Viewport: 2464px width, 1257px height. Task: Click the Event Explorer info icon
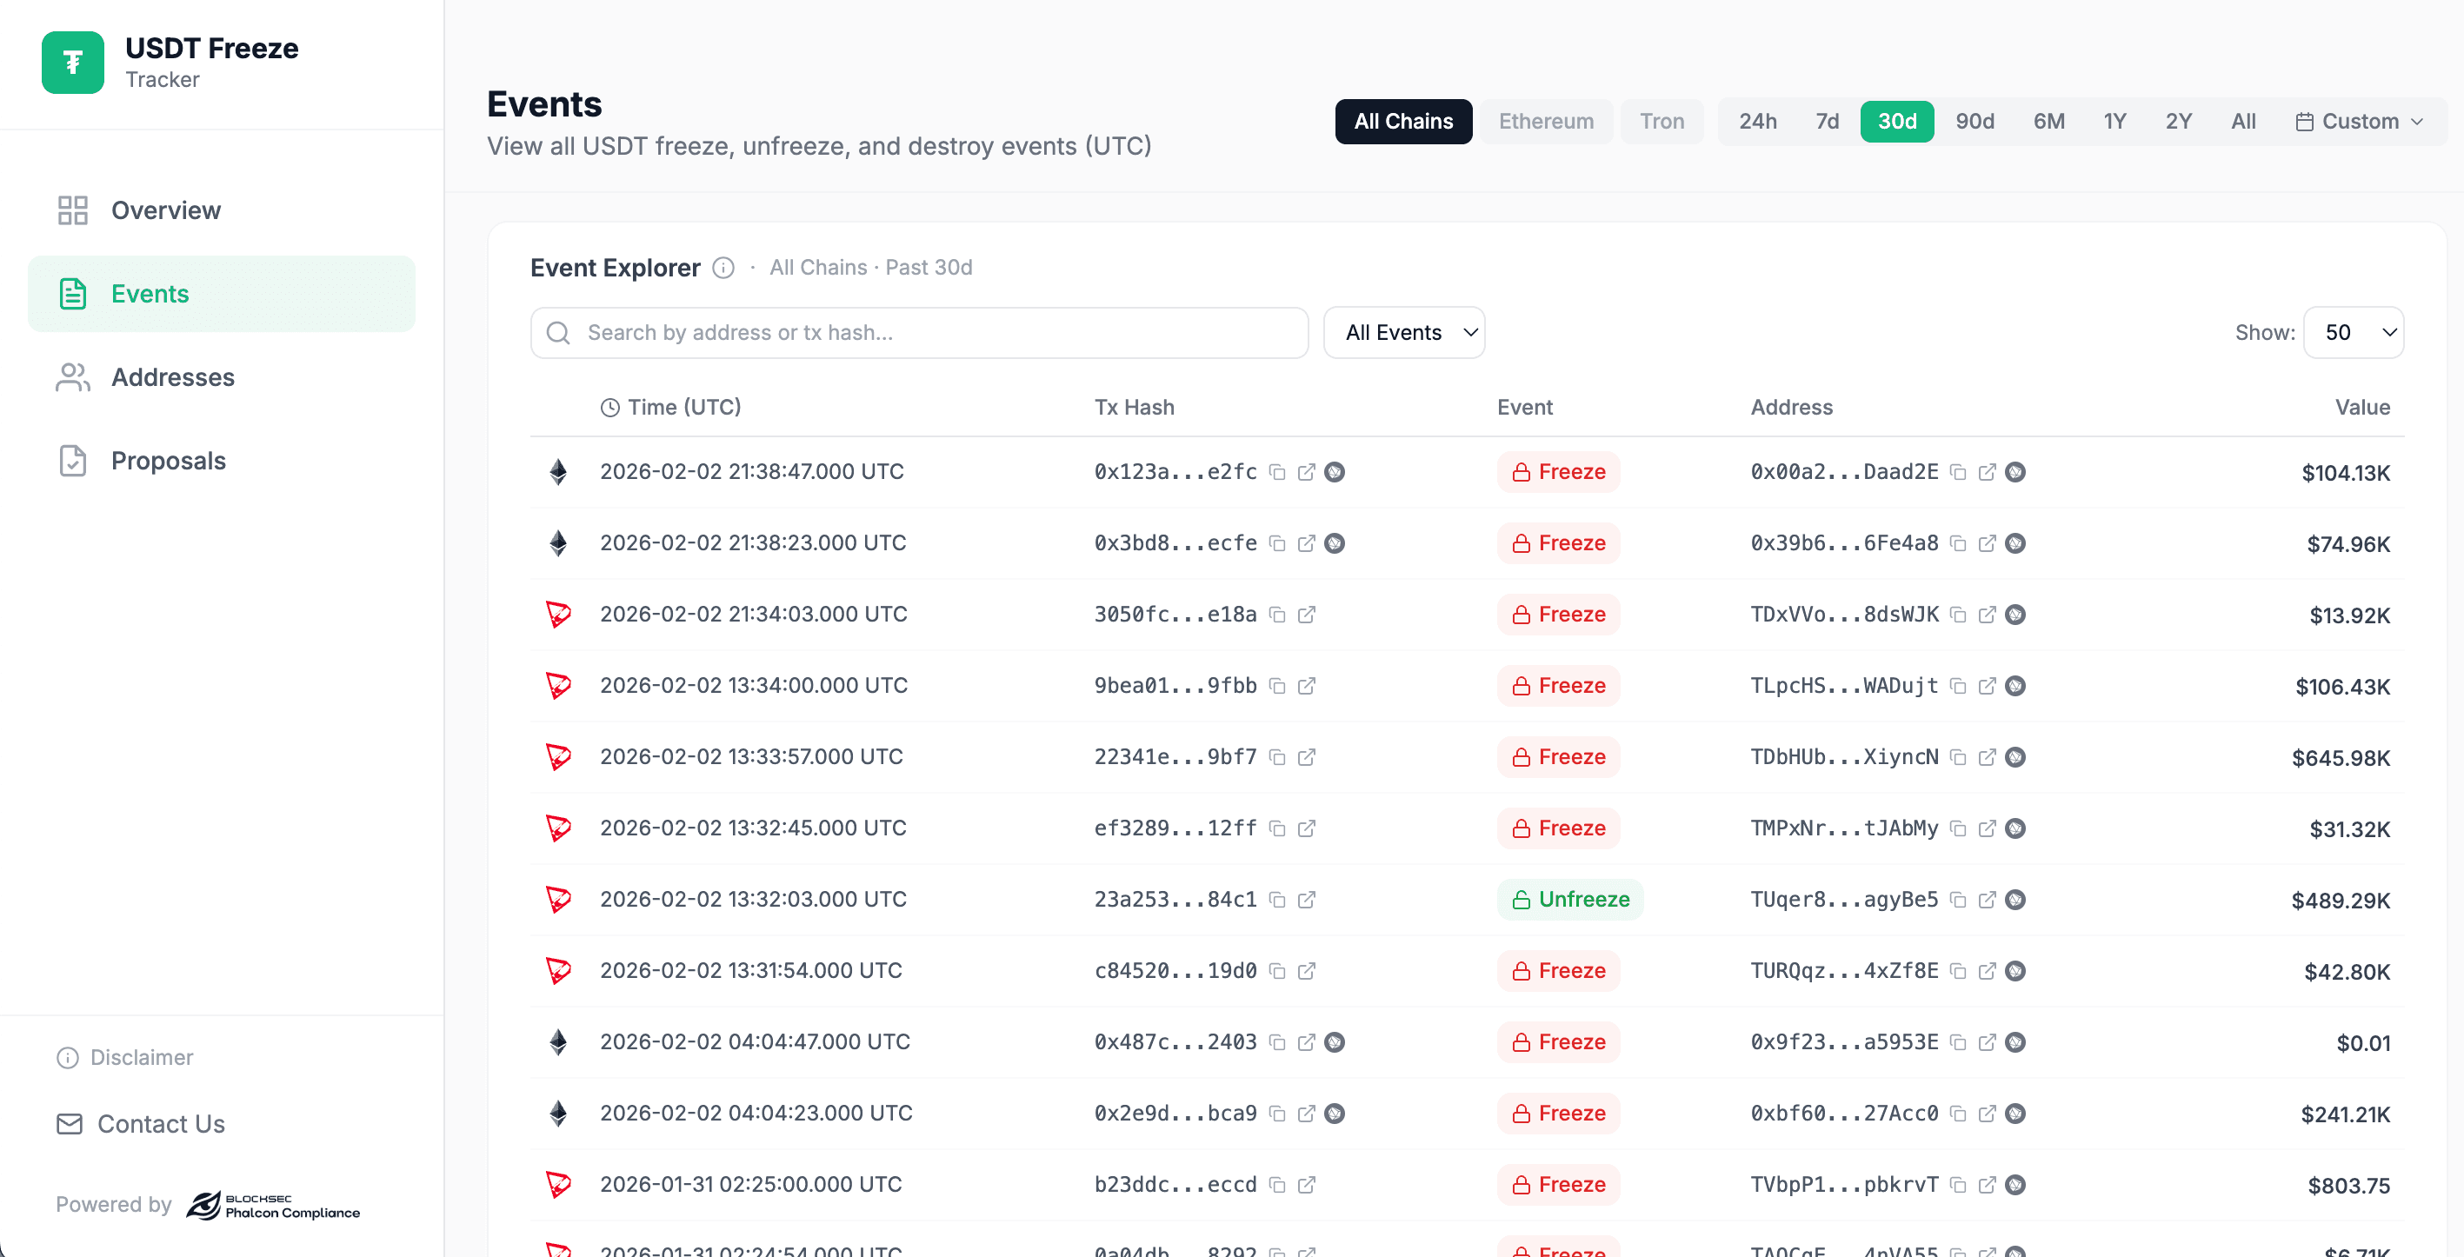(x=723, y=268)
